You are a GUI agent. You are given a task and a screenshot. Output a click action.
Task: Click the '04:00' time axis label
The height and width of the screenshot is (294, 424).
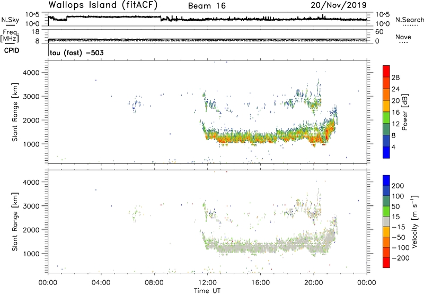(101, 283)
